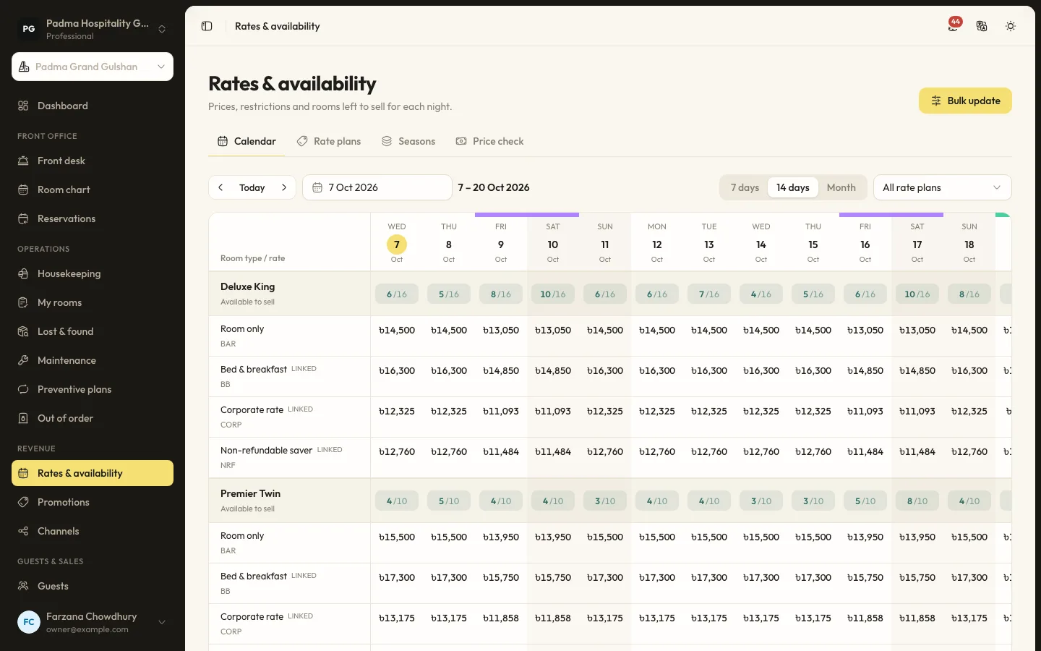Open the Price check tab
This screenshot has height=651, width=1041.
click(x=489, y=141)
